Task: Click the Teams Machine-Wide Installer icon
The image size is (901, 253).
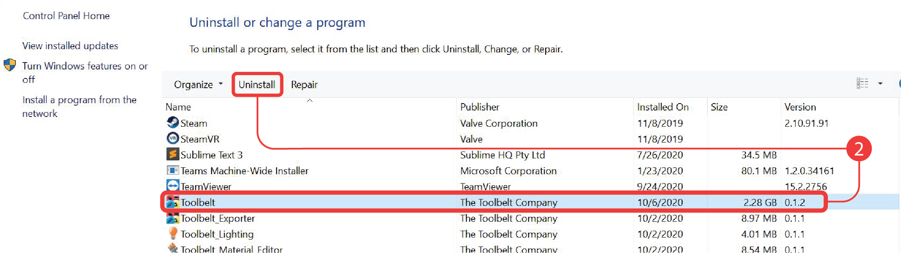Action: 172,171
